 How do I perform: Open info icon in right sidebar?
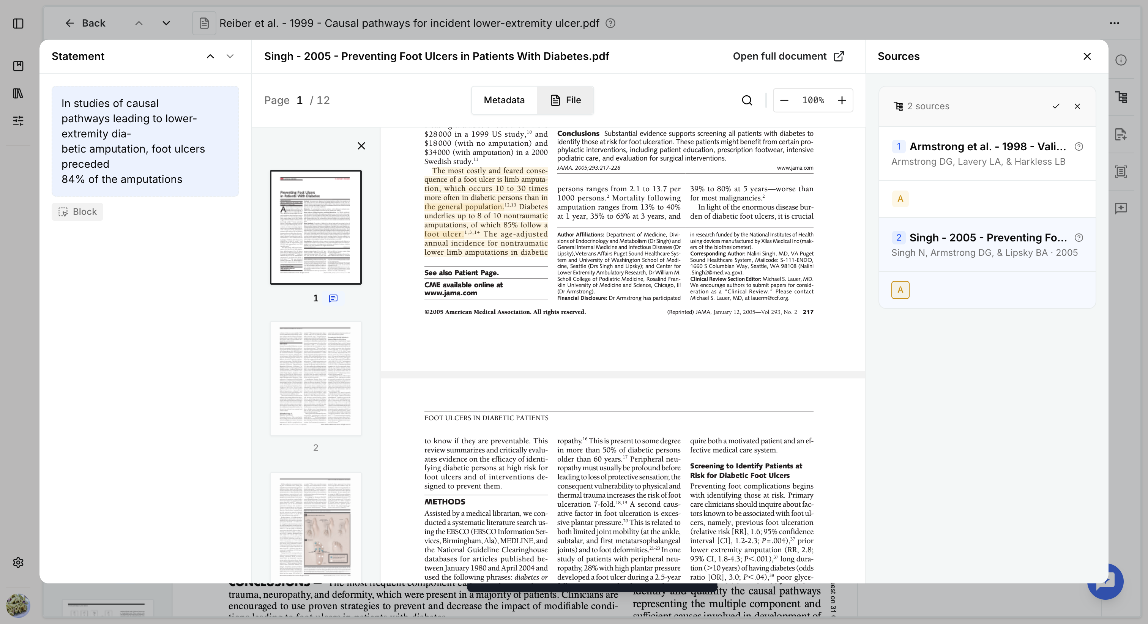(x=1121, y=60)
